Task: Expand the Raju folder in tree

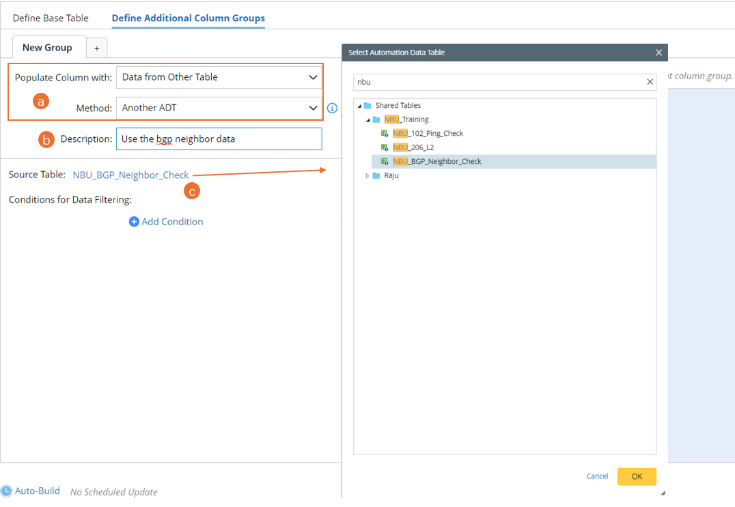Action: [367, 176]
